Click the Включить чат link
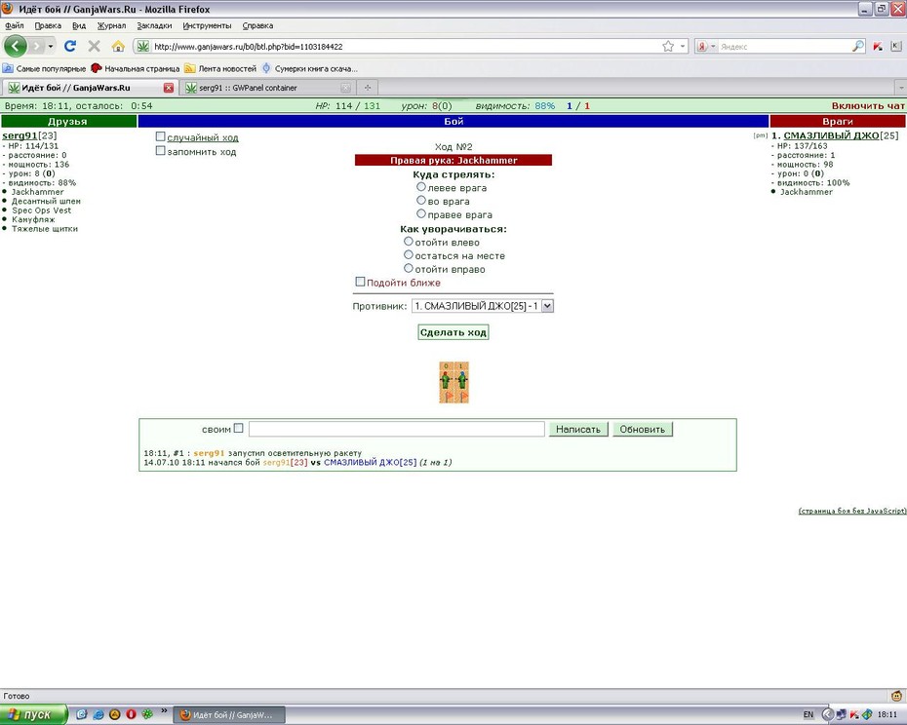Screen dimensions: 907x725 click(868, 106)
